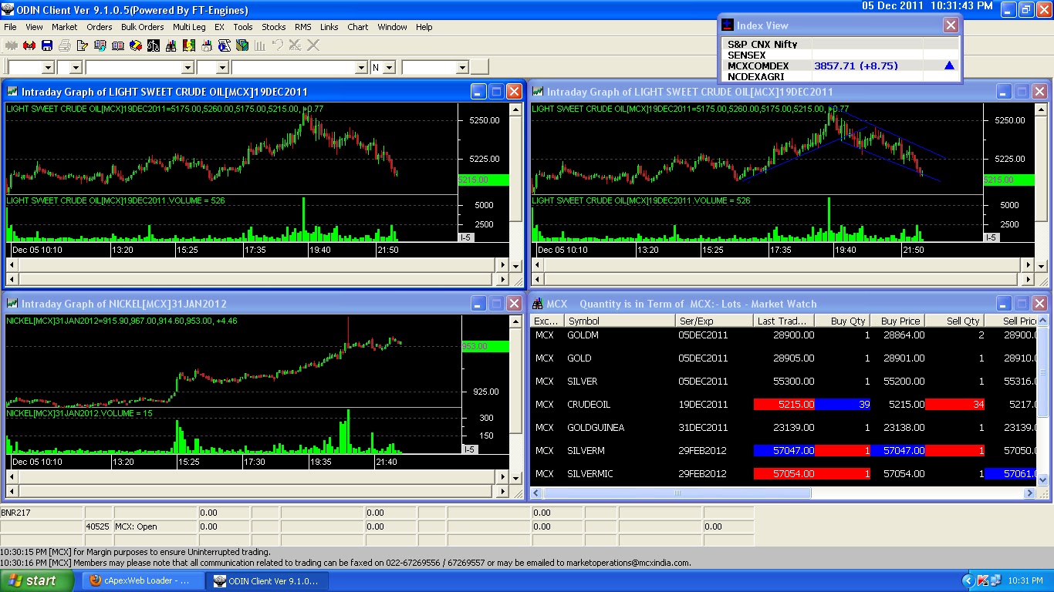1054x592 pixels.
Task: Open the Orders menu
Action: [x=100, y=27]
